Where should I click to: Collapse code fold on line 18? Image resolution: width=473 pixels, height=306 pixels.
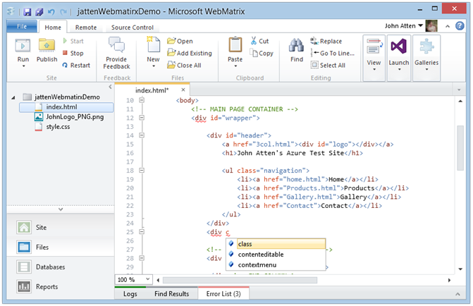[142, 170]
